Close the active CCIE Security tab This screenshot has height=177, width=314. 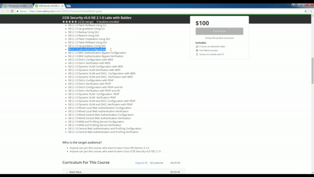pos(62,6)
